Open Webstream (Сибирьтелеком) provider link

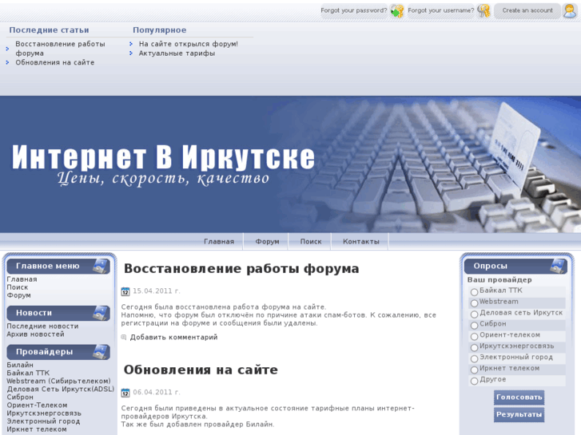pos(58,381)
